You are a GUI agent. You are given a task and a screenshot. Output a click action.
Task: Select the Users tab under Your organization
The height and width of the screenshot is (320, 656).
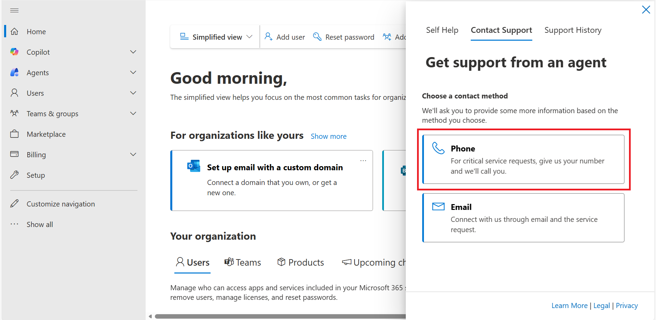point(192,262)
